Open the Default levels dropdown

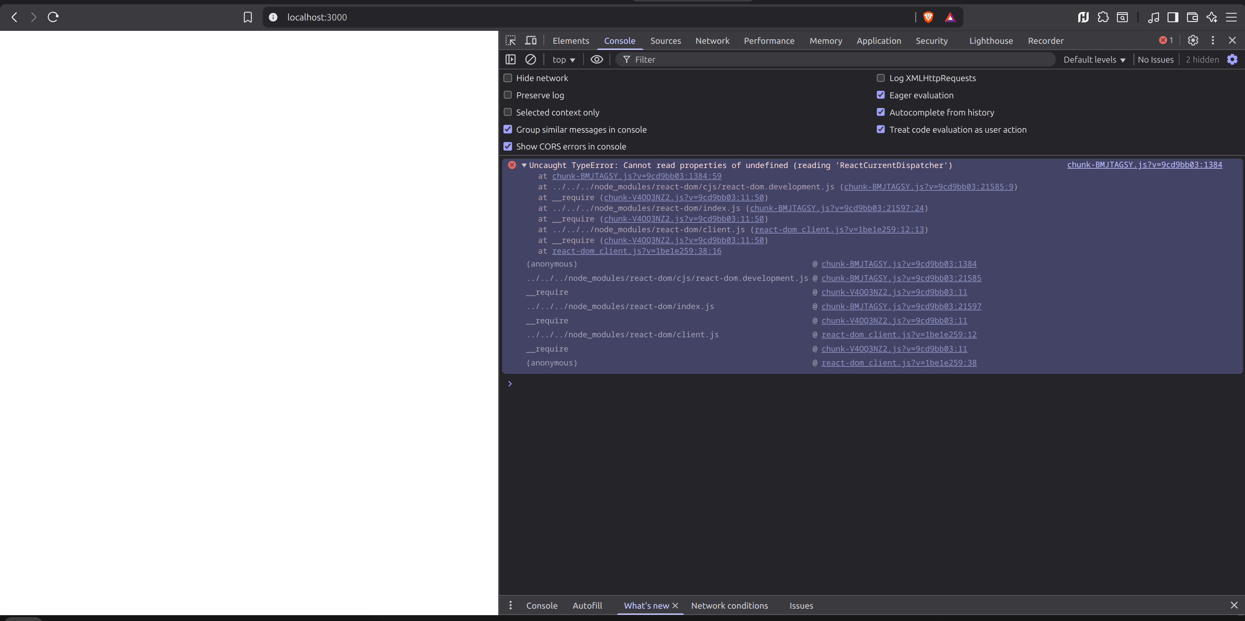tap(1094, 59)
